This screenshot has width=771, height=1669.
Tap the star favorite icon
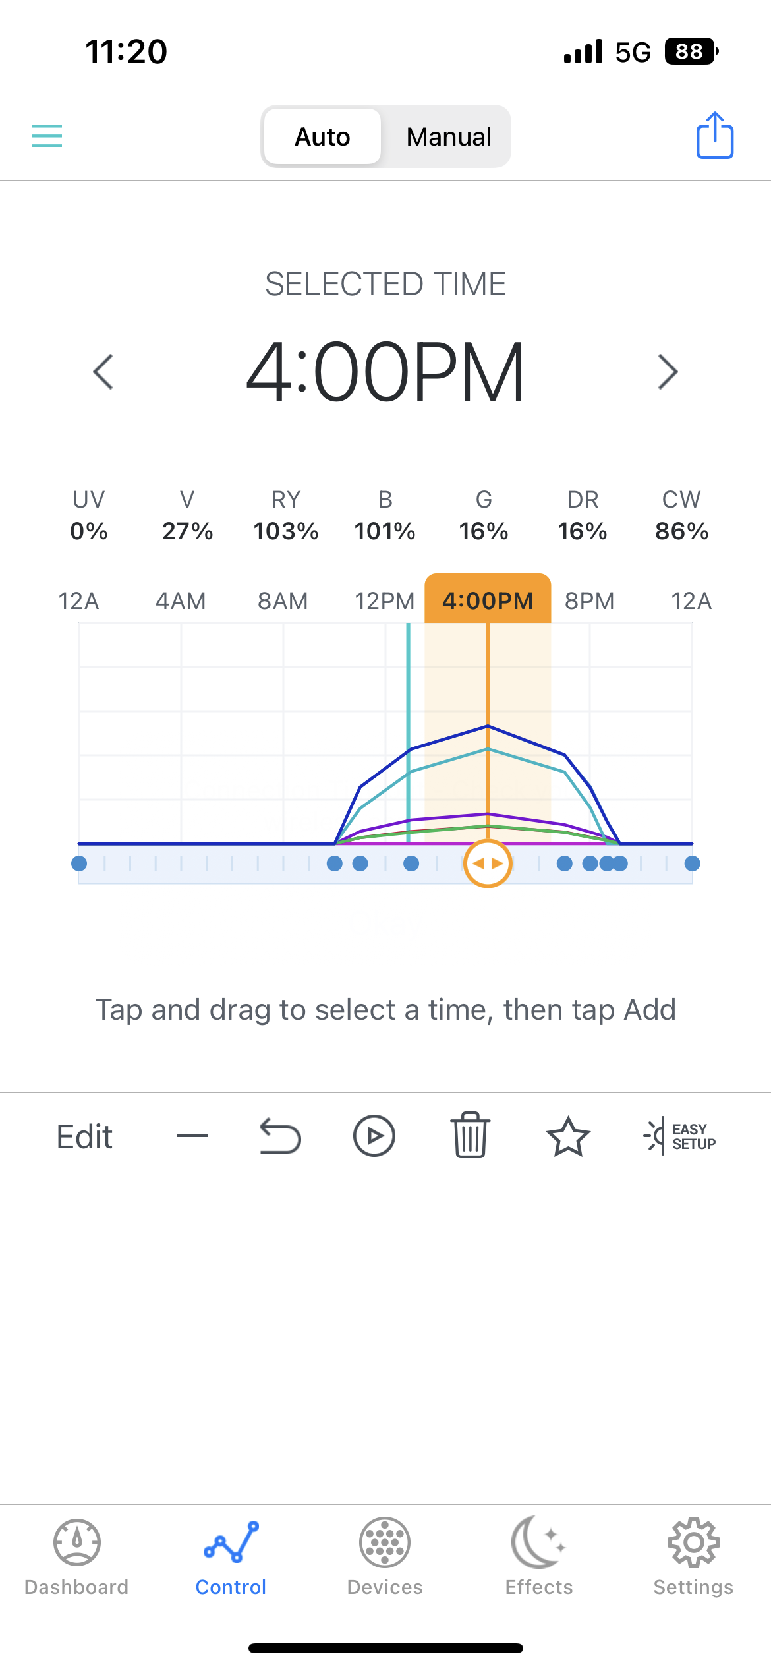point(567,1136)
